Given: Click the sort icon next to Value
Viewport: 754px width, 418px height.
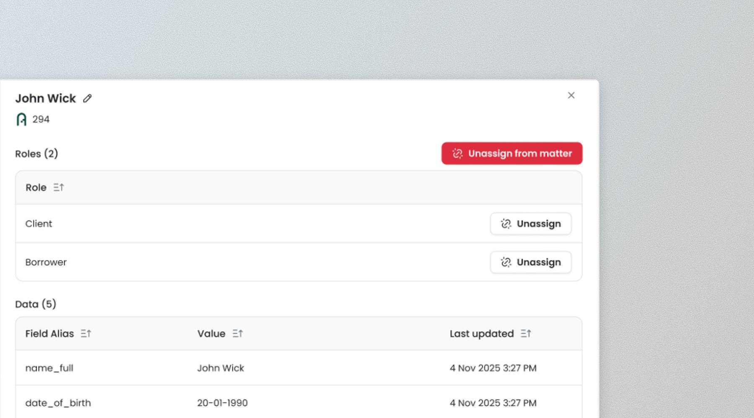Looking at the screenshot, I should (x=238, y=334).
